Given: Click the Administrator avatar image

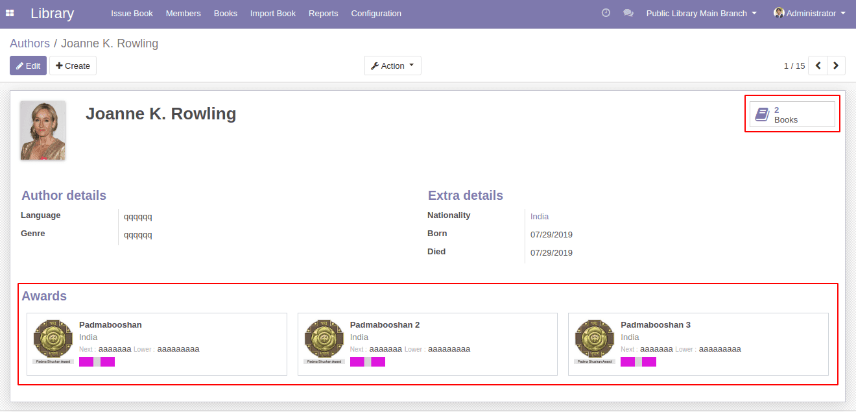Looking at the screenshot, I should (x=779, y=13).
